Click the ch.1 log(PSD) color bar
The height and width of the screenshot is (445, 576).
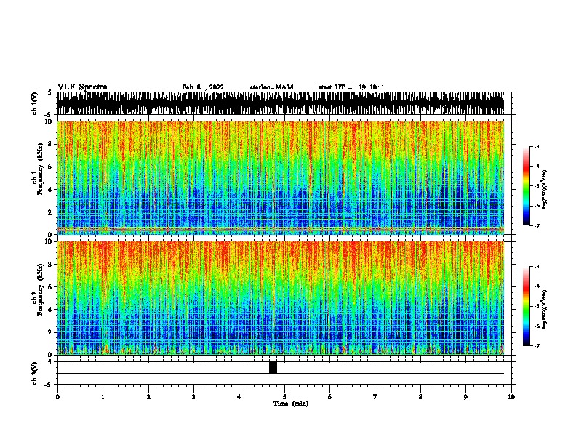[x=527, y=186]
